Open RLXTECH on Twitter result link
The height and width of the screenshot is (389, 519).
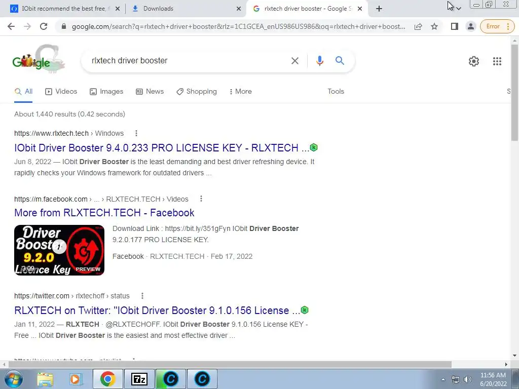pyautogui.click(x=157, y=310)
